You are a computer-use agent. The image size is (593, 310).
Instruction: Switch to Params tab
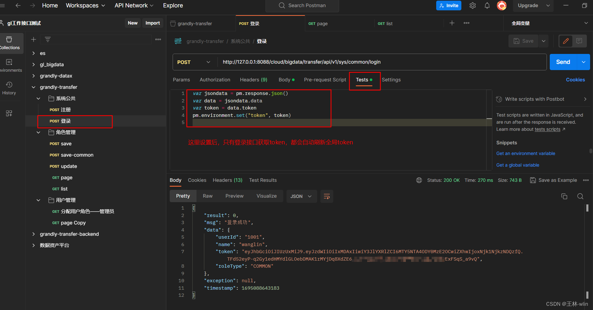pos(181,80)
